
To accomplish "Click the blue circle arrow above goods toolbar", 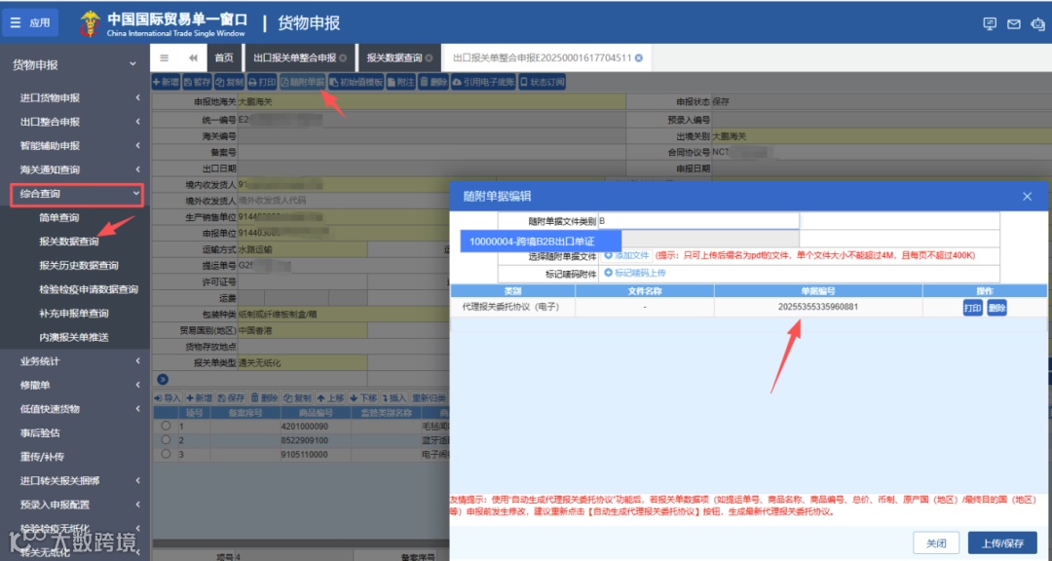I will [161, 380].
